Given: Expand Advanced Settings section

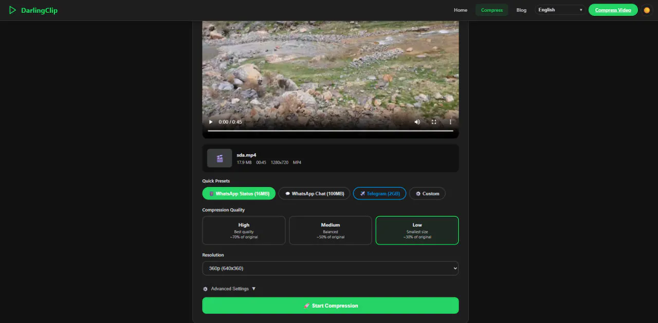Looking at the screenshot, I should pos(229,289).
